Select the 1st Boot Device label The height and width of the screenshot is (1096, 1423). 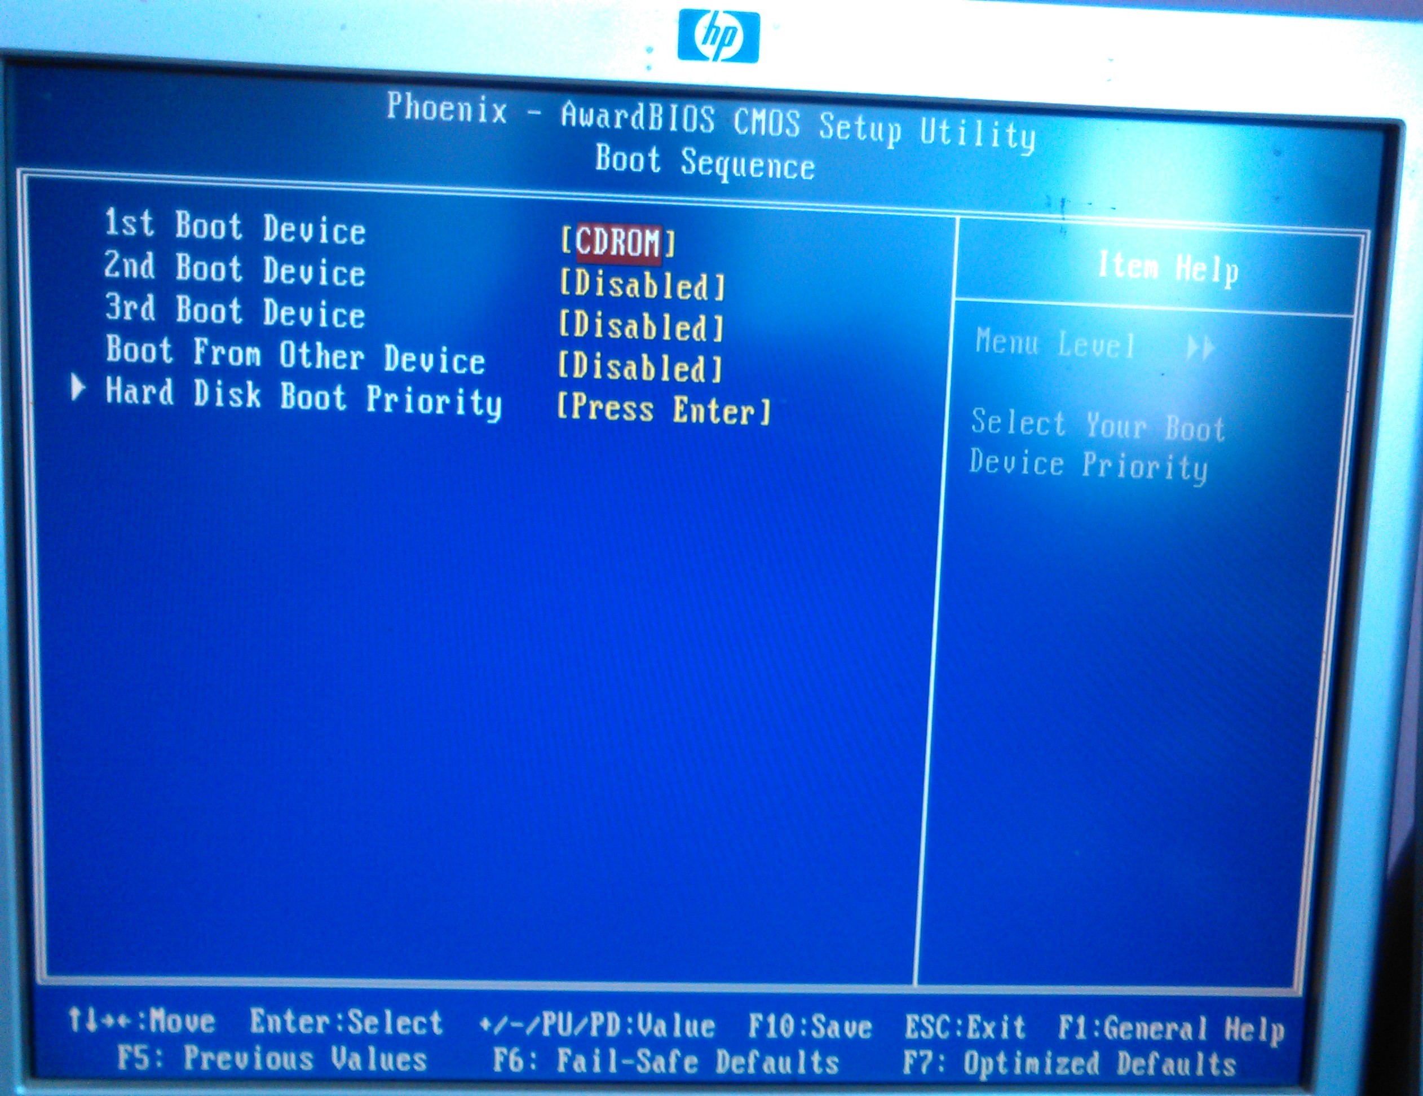[235, 227]
